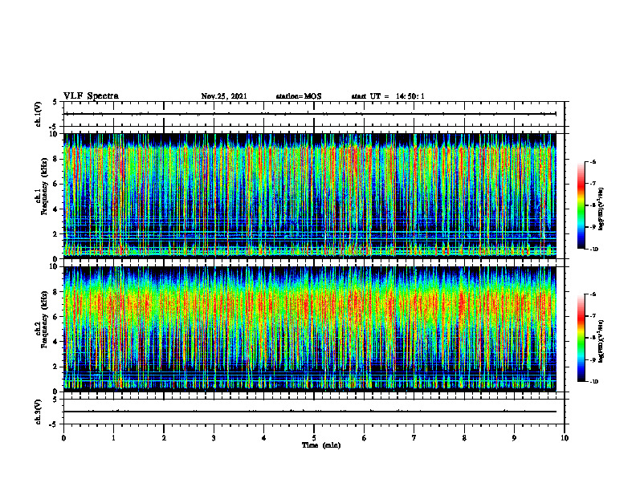636x491 pixels.
Task: Click tick label "3" on the Time axis
Action: click(x=214, y=438)
